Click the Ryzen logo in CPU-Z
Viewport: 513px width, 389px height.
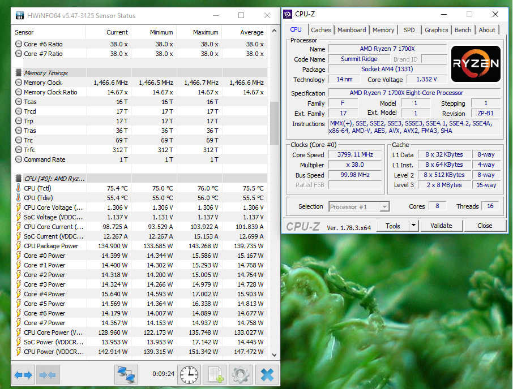[x=476, y=64]
